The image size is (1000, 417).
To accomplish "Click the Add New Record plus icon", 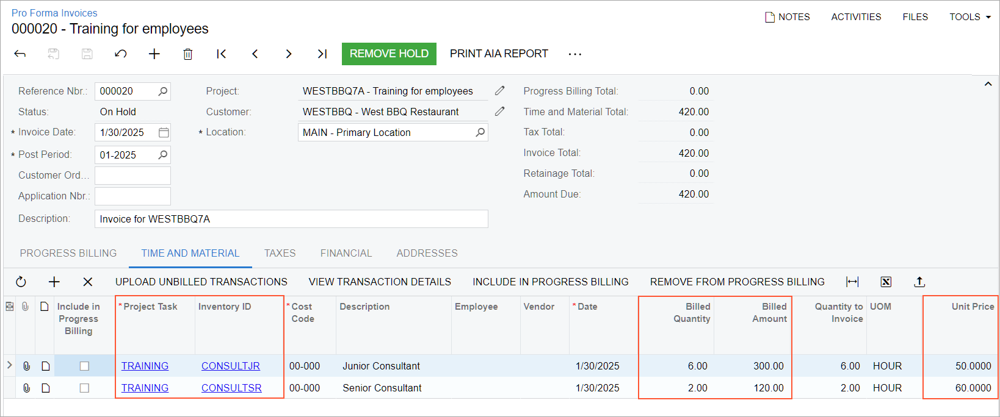I will 154,54.
